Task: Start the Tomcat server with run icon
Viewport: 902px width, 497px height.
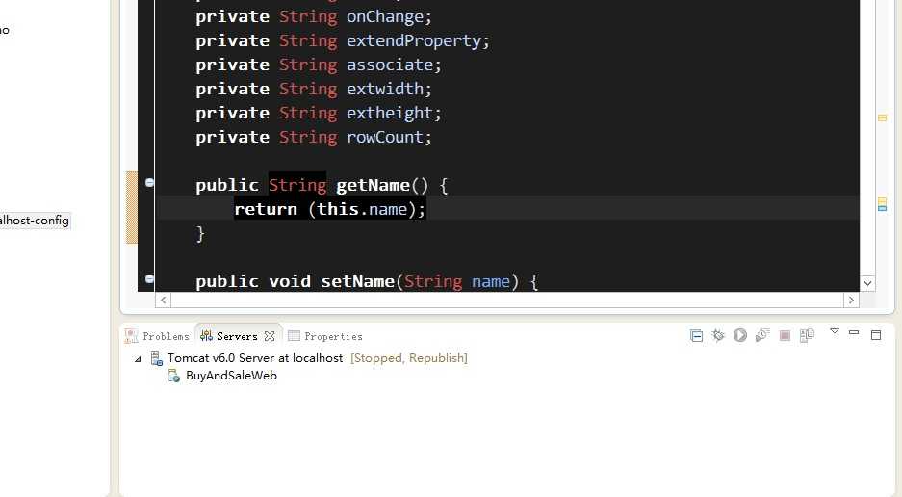Action: 740,336
